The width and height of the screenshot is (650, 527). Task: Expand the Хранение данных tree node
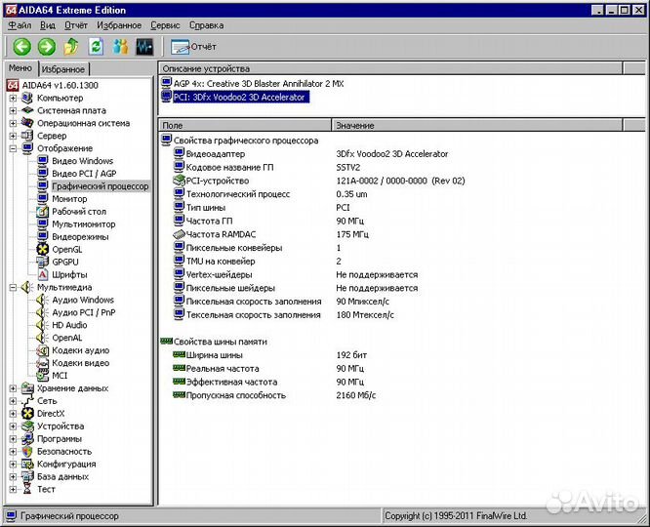(x=13, y=388)
